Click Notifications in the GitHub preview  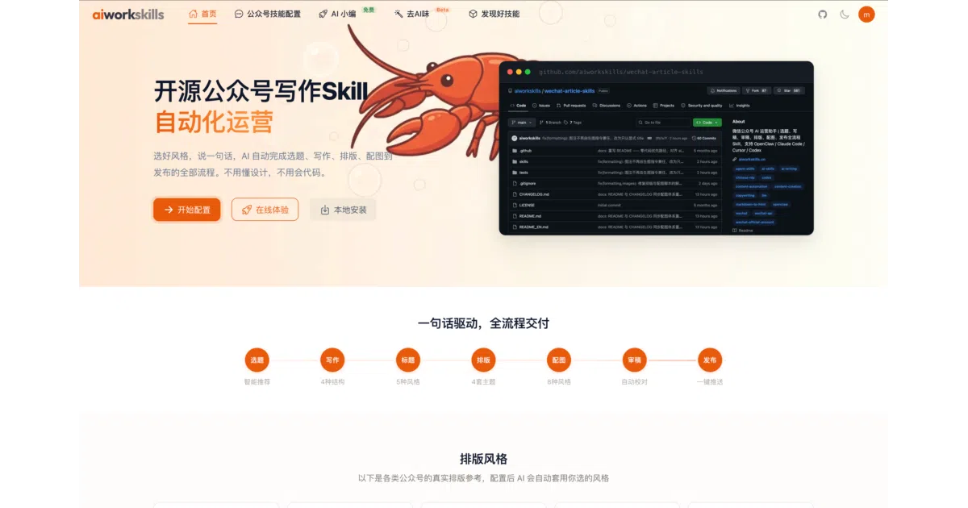[723, 91]
